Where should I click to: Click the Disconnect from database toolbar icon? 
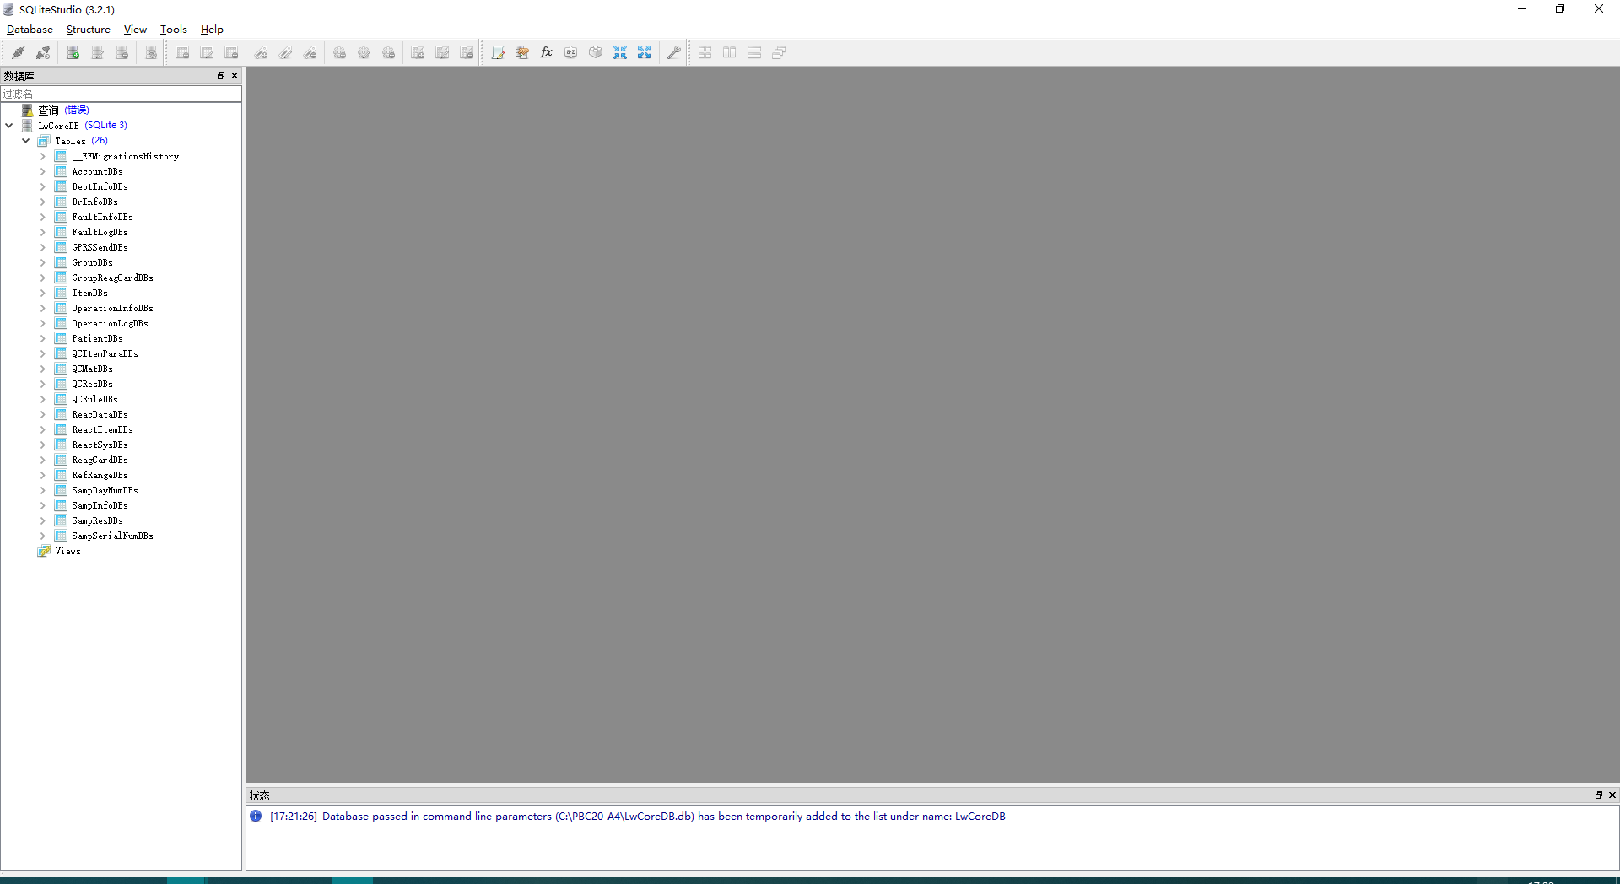[43, 52]
